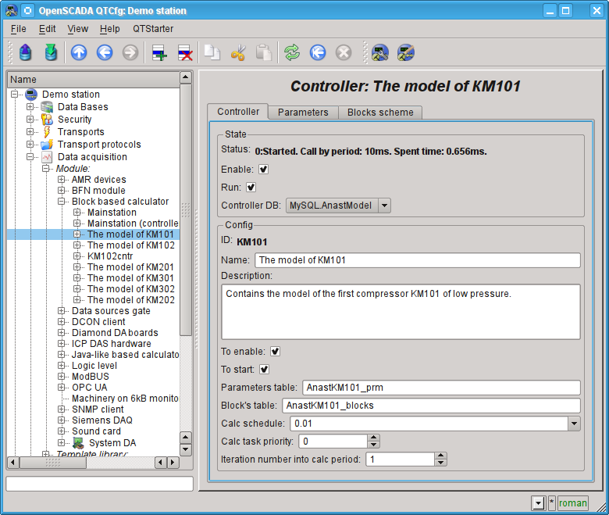Screen dimensions: 609x515
Task: Navigate forward with the right arrow icon
Action: [x=130, y=52]
